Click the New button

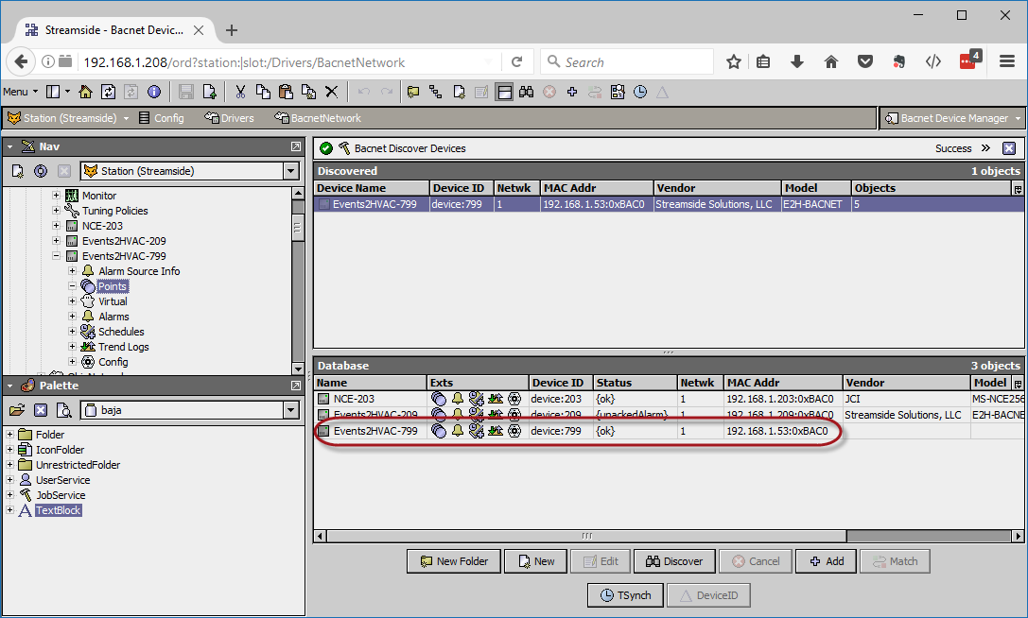tap(535, 561)
